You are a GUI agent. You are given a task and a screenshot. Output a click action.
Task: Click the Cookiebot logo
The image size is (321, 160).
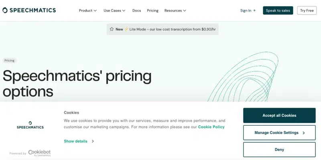(x=39, y=153)
